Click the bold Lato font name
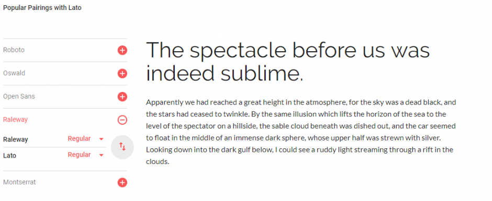Image resolution: width=492 pixels, height=201 pixels. 9,155
